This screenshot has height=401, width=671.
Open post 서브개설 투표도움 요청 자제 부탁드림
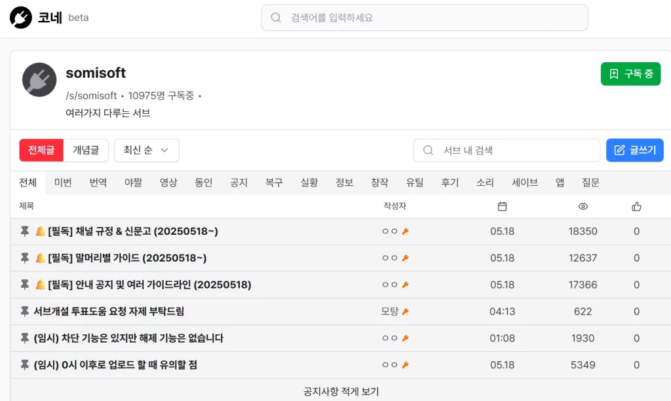[x=109, y=311]
